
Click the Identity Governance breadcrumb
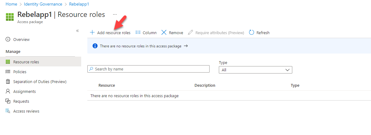click(x=43, y=4)
